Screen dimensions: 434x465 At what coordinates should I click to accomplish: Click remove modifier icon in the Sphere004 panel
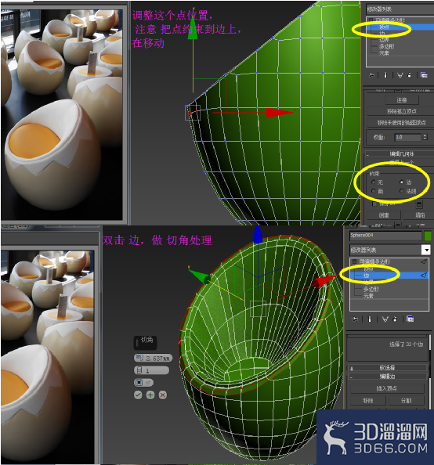(x=395, y=319)
